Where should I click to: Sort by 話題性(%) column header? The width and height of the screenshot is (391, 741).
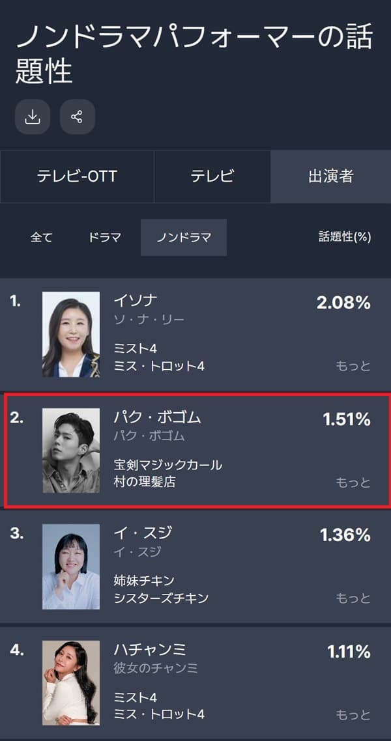[x=345, y=238]
